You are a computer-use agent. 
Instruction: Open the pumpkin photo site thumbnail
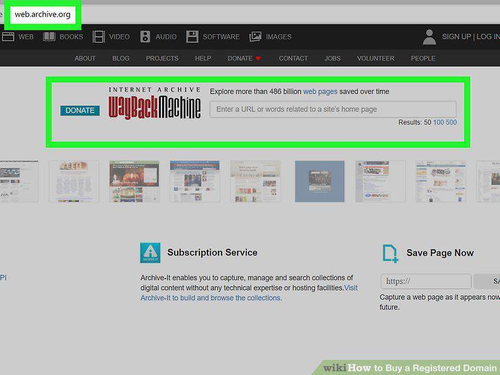[134, 181]
